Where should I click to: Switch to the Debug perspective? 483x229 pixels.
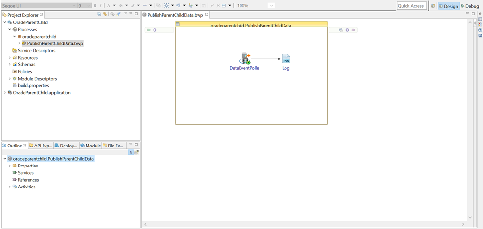(469, 6)
